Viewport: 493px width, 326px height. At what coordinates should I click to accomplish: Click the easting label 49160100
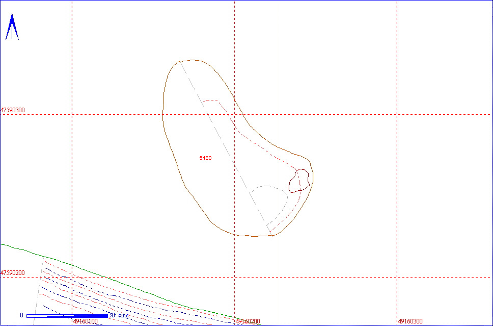click(86, 321)
